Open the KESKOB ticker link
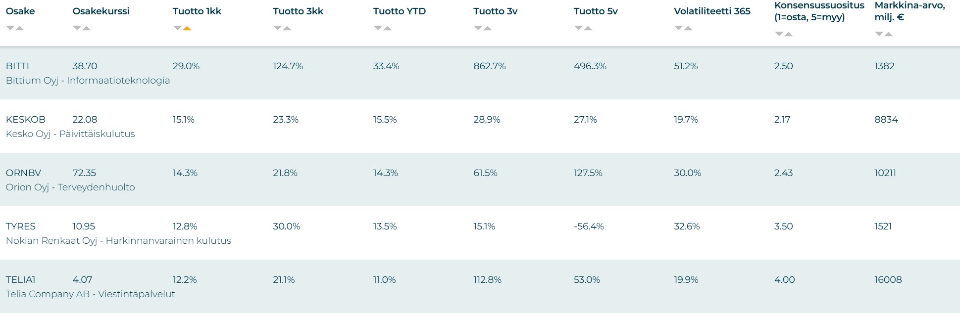960x316 pixels. [26, 119]
